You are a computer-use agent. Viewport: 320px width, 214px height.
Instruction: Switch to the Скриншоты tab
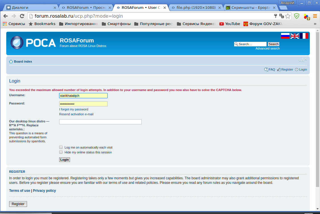coord(251,8)
